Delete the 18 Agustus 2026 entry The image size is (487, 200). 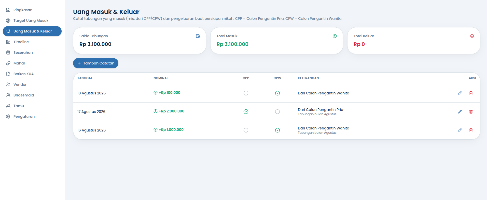tap(471, 93)
